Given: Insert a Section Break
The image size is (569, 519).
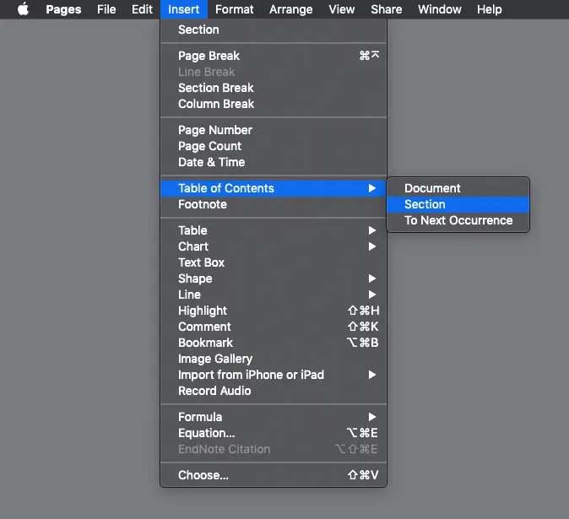Looking at the screenshot, I should click(x=274, y=88).
